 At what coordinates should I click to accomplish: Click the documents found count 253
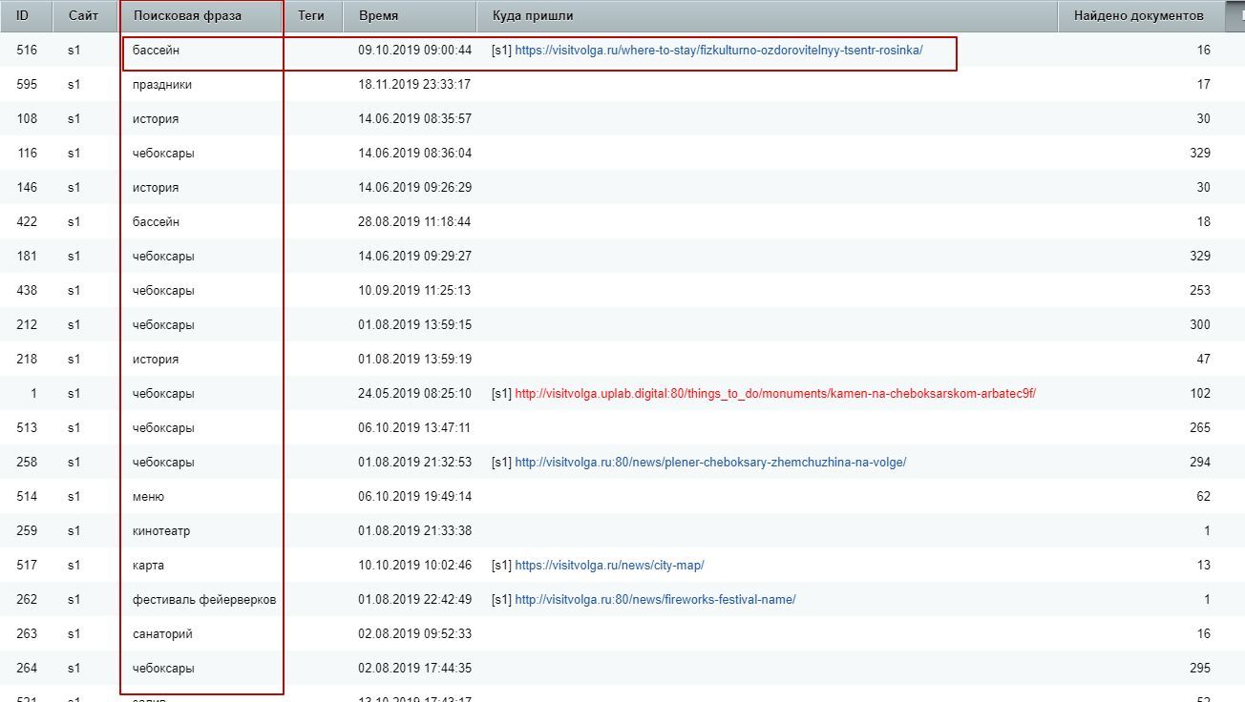click(x=1200, y=291)
